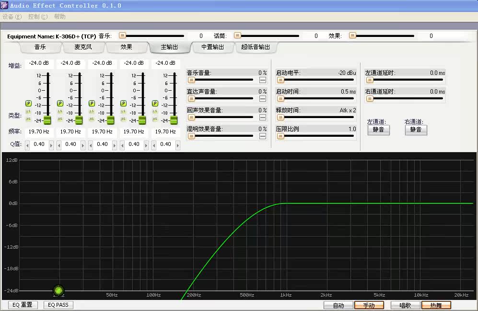Click the 启动电平 threshold slider handle

281,80
